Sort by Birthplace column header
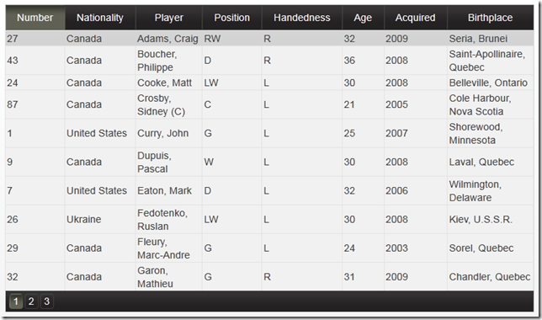Image resolution: width=542 pixels, height=320 pixels. [490, 18]
